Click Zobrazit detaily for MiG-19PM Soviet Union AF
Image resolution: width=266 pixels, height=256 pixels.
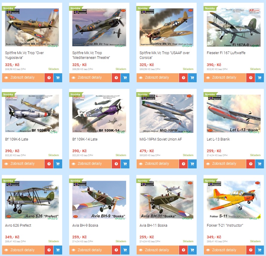[x=158, y=164]
